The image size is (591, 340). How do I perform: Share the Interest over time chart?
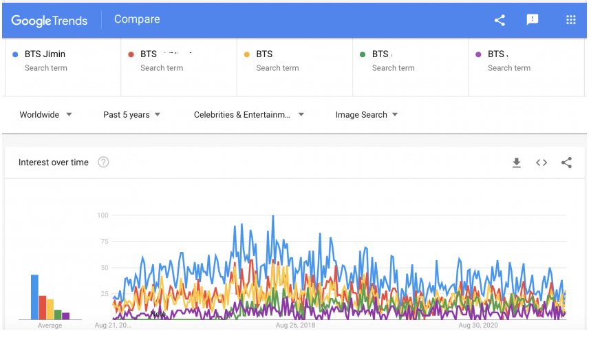point(566,162)
